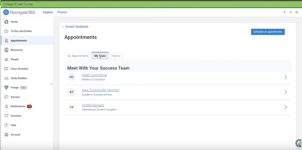Open People icon in sidebar
This screenshot has width=302, height=150.
(x=6, y=59)
